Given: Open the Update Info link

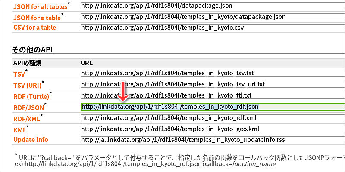Looking at the screenshot, I should pyautogui.click(x=31, y=139).
